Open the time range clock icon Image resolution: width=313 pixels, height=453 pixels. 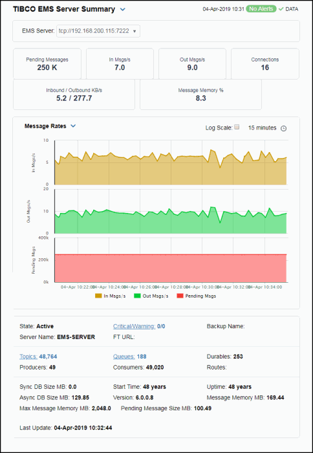click(283, 129)
